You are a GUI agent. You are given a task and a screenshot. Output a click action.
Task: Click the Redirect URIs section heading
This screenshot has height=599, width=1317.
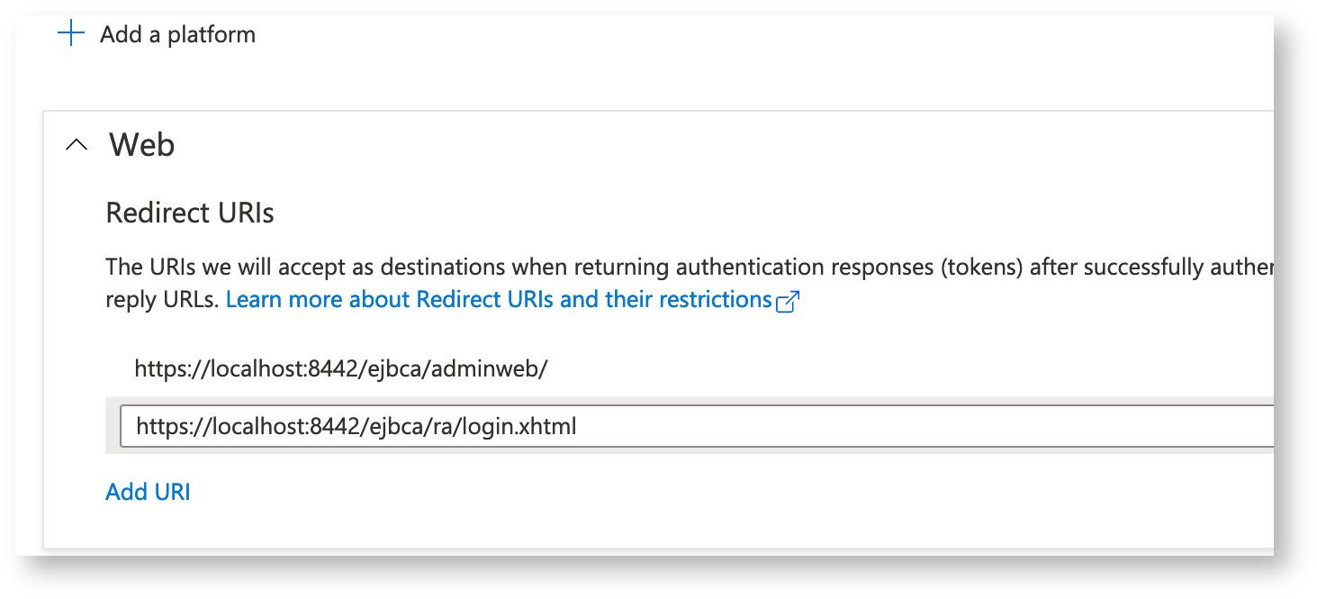click(x=190, y=213)
